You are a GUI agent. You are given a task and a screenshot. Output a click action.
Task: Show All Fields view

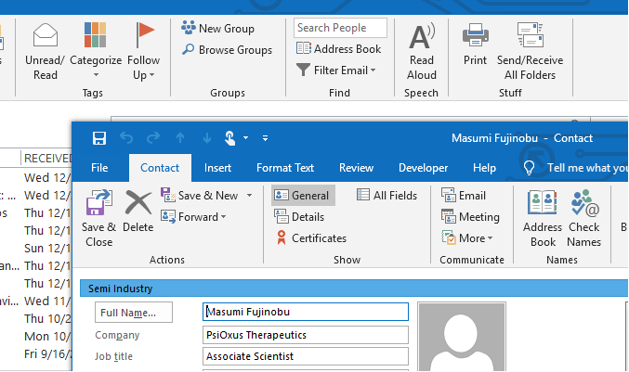tap(387, 196)
